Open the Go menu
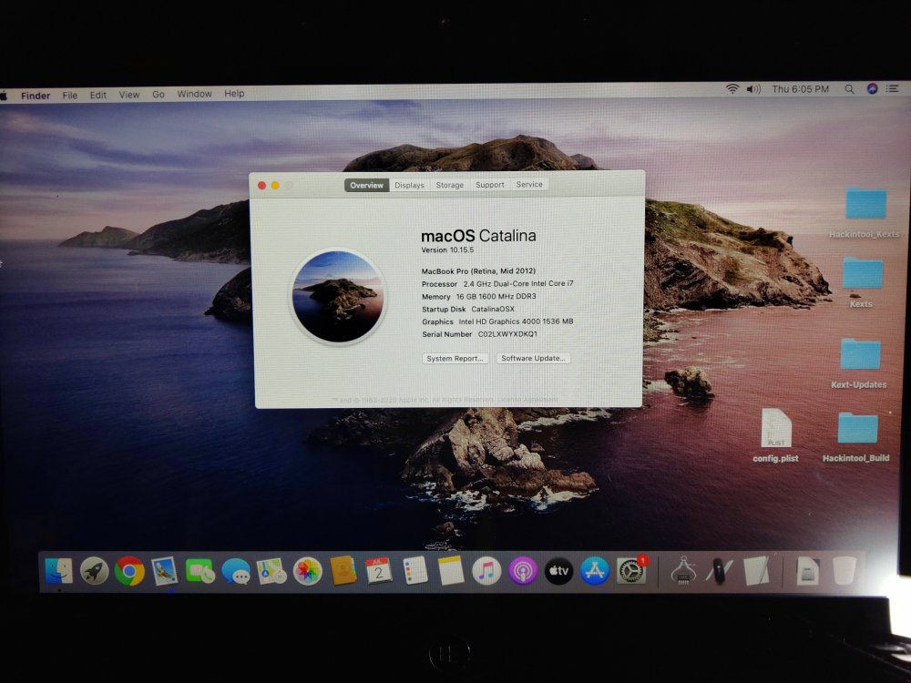Image resolution: width=911 pixels, height=683 pixels. (159, 94)
